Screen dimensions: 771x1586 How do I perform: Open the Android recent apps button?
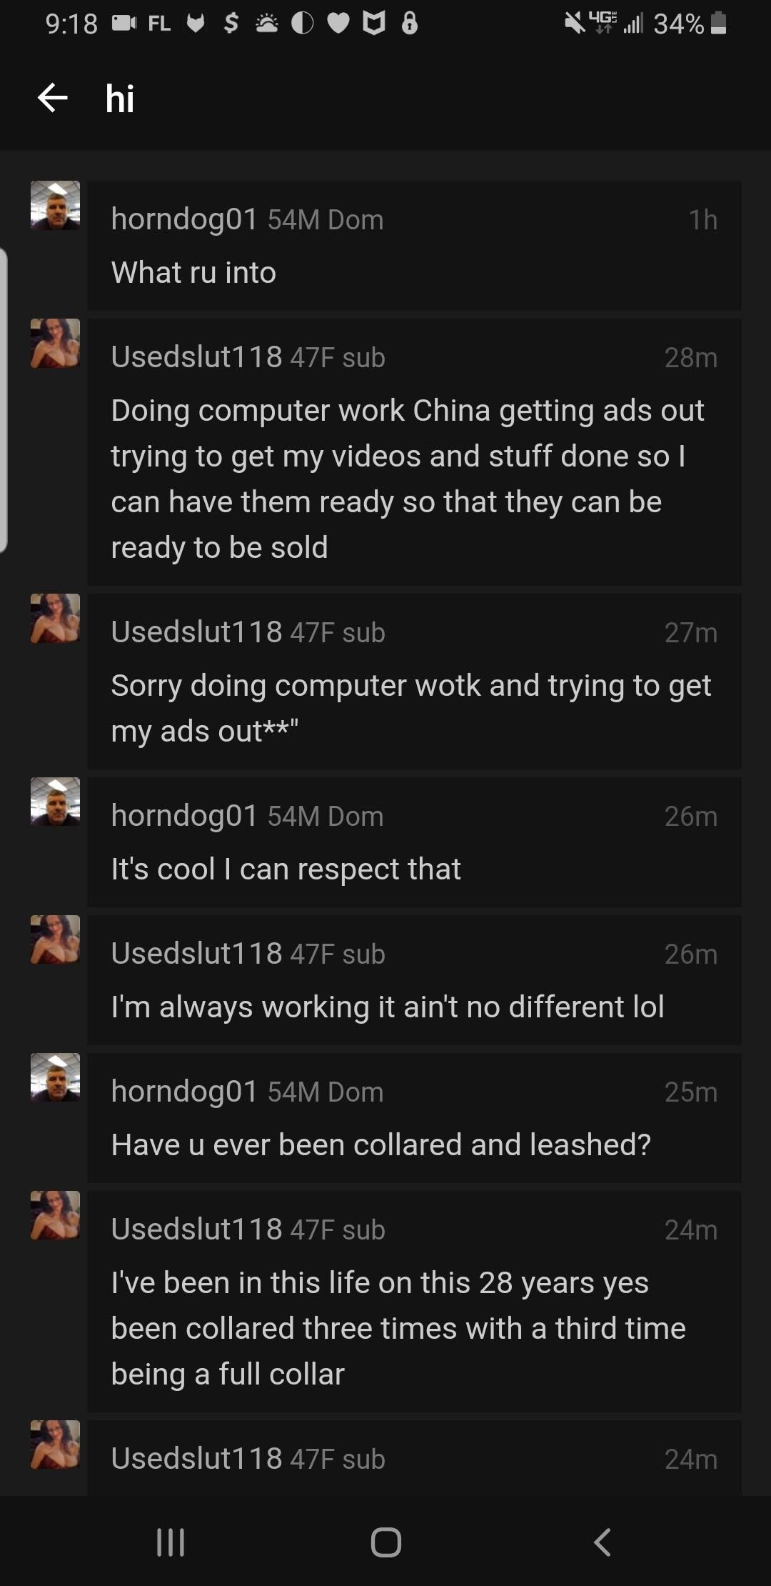[x=171, y=1542]
